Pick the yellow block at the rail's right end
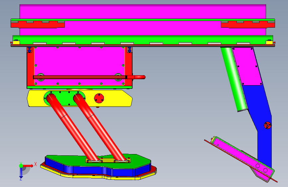This screenshot has height=187, width=288. pyautogui.click(x=269, y=43)
